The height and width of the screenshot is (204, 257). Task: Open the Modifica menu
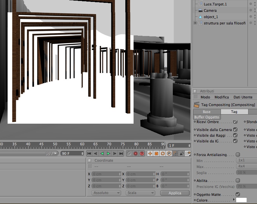(x=222, y=97)
